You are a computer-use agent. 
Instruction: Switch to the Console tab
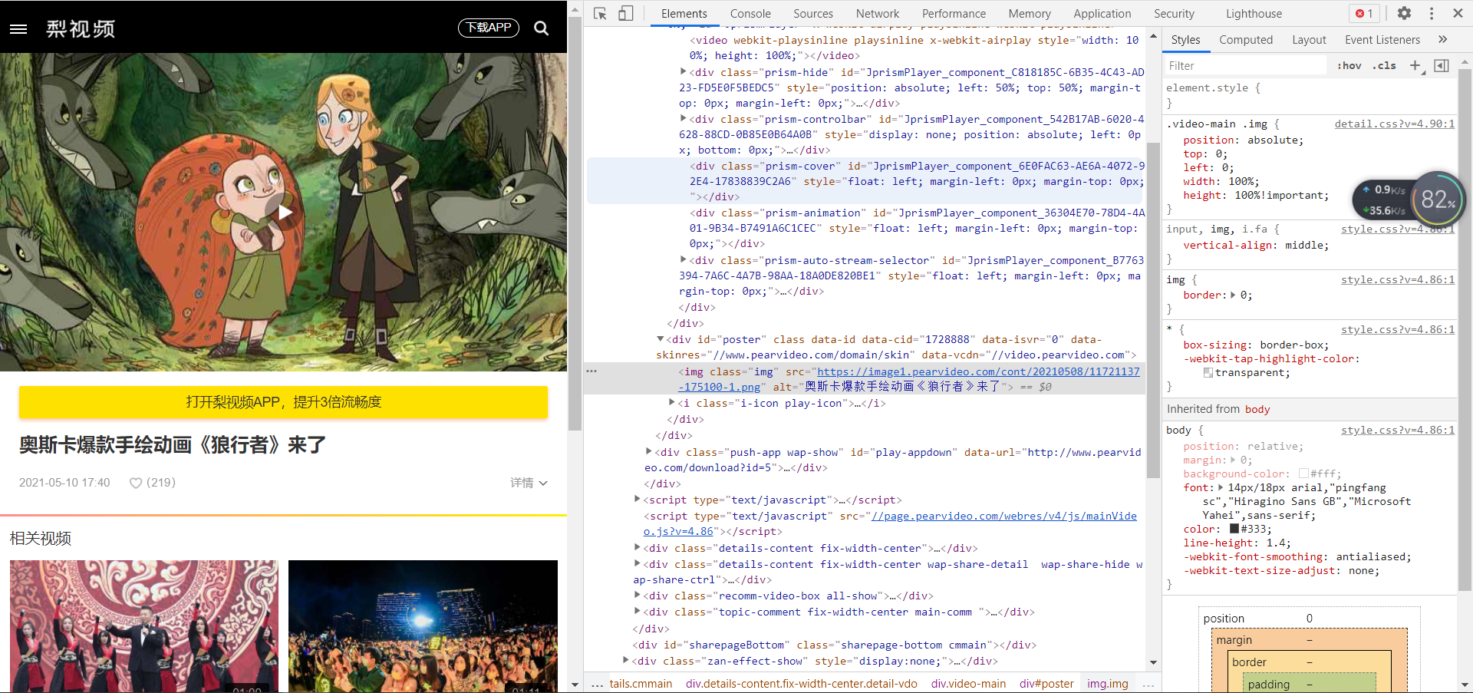point(750,13)
